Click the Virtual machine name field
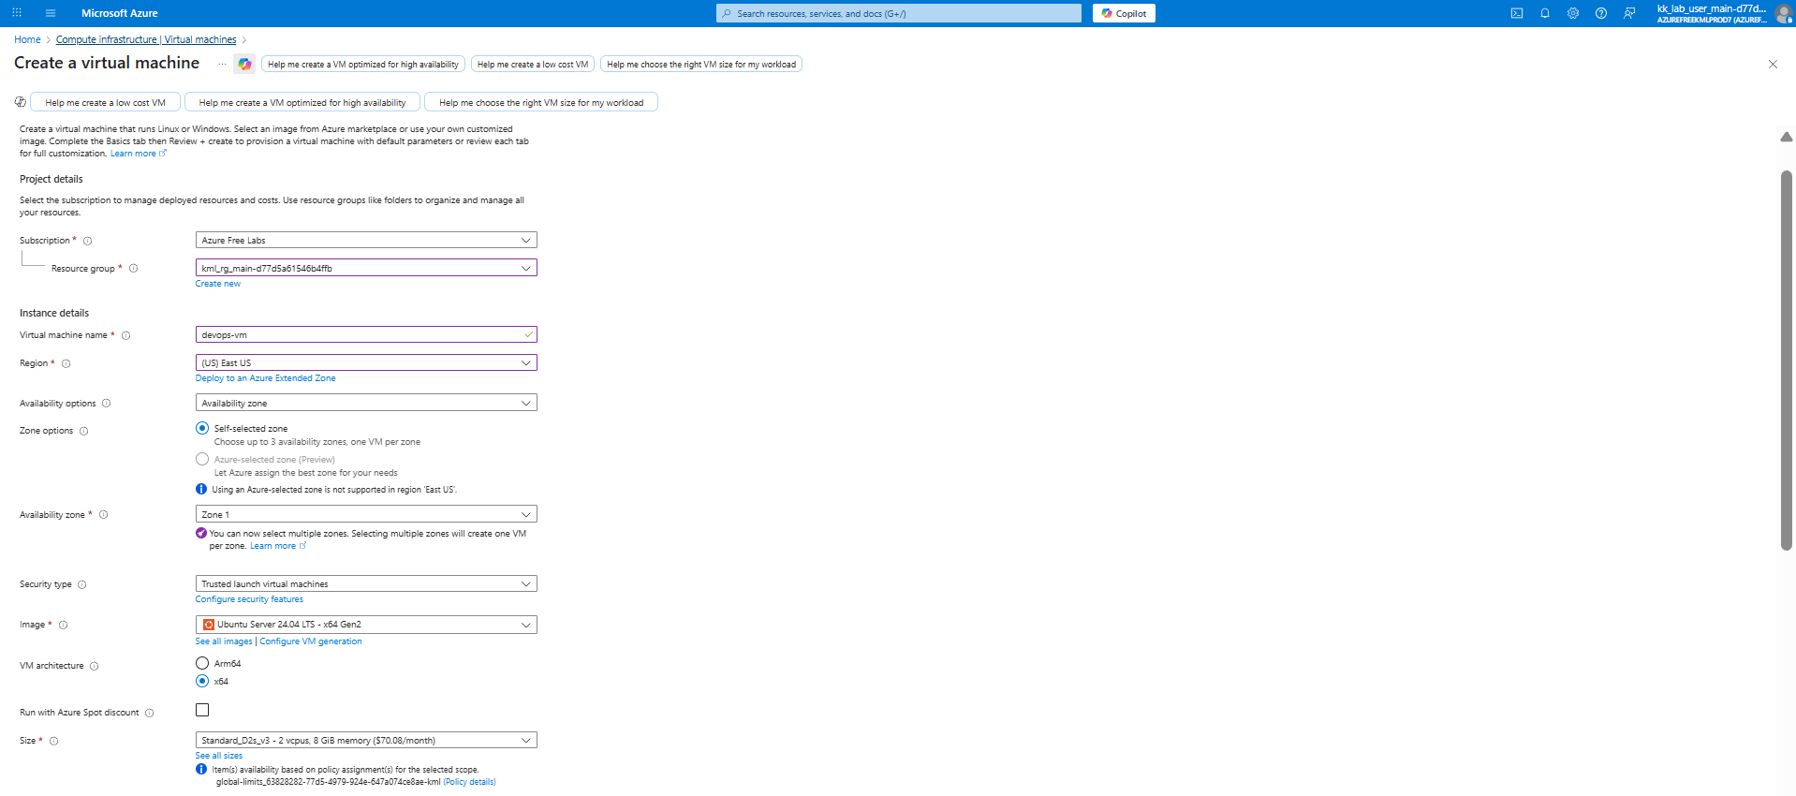 (x=366, y=334)
